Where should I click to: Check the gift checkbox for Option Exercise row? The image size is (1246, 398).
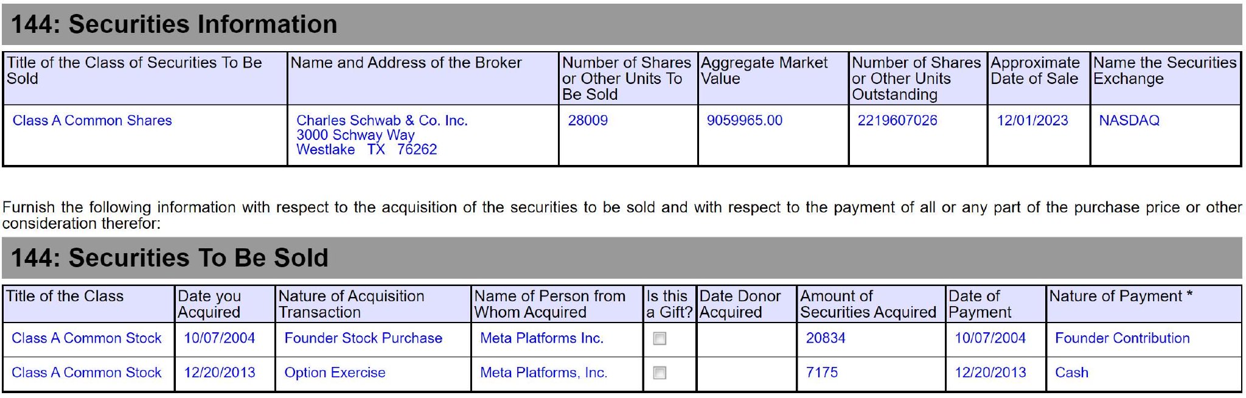tap(660, 372)
